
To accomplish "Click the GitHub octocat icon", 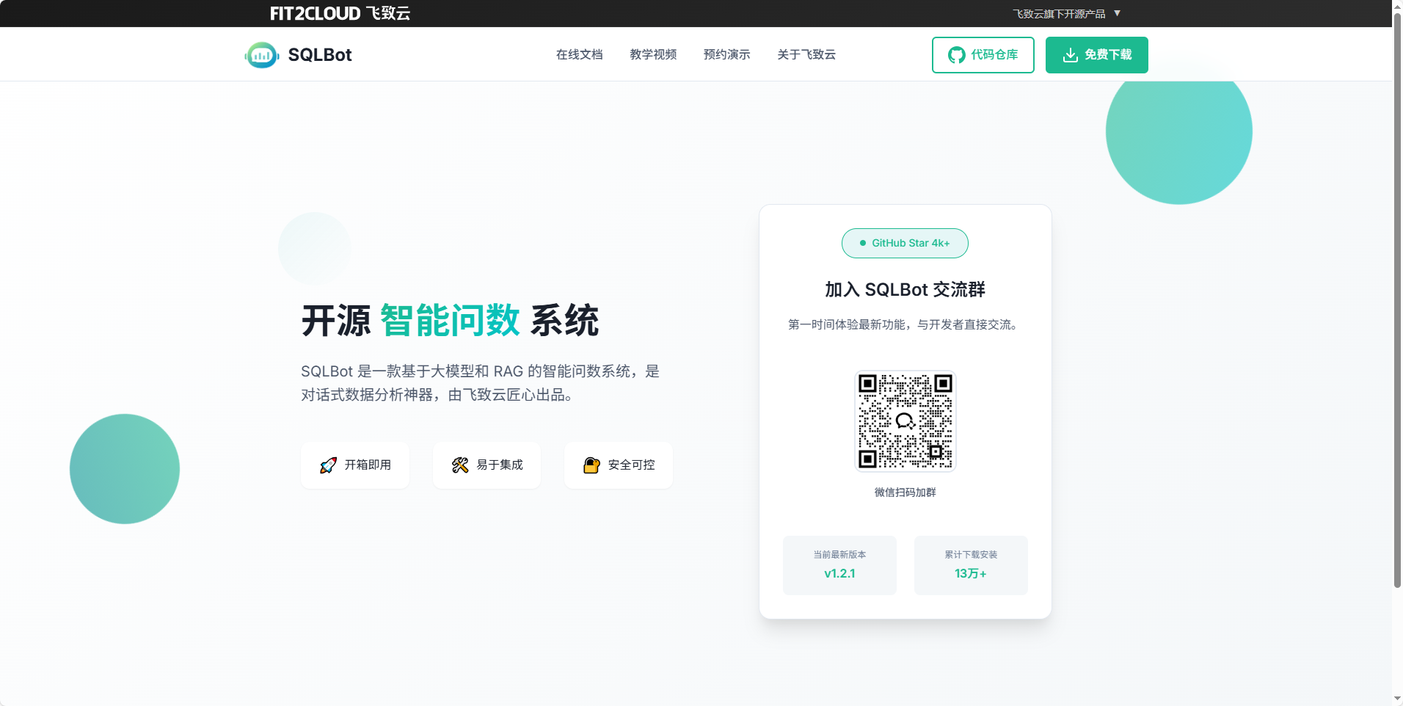I will [956, 55].
